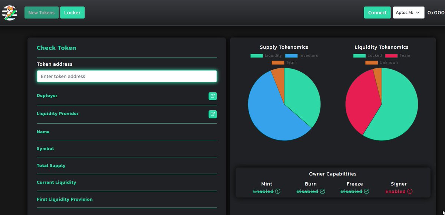
Task: Click the dog mascot logo
Action: [10, 13]
